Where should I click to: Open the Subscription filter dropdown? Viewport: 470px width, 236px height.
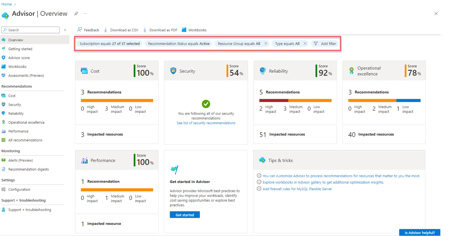[109, 43]
